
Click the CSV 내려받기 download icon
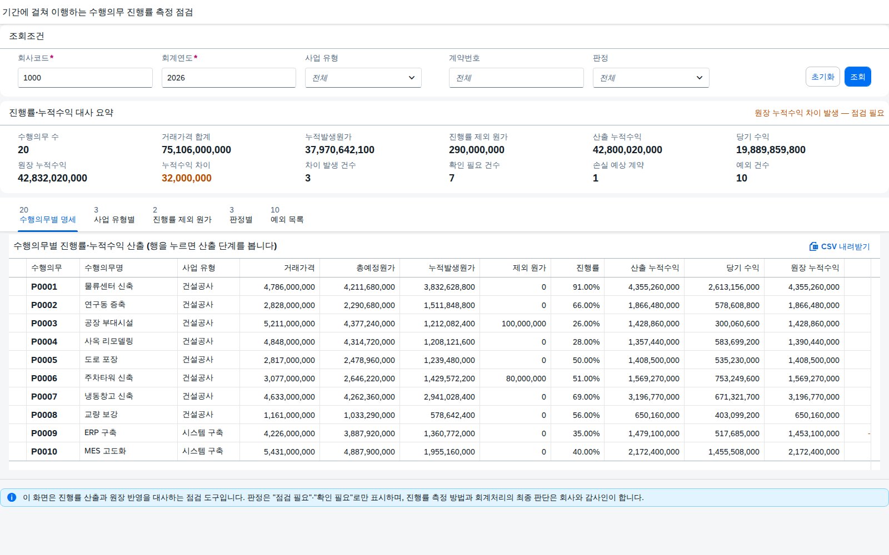click(x=813, y=246)
